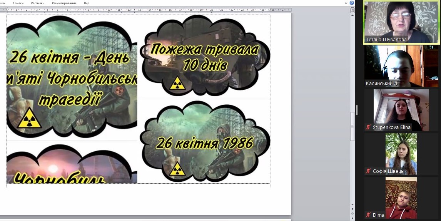441x221 pixels.
Task: Click the name label 'Dima'
Action: (379, 215)
